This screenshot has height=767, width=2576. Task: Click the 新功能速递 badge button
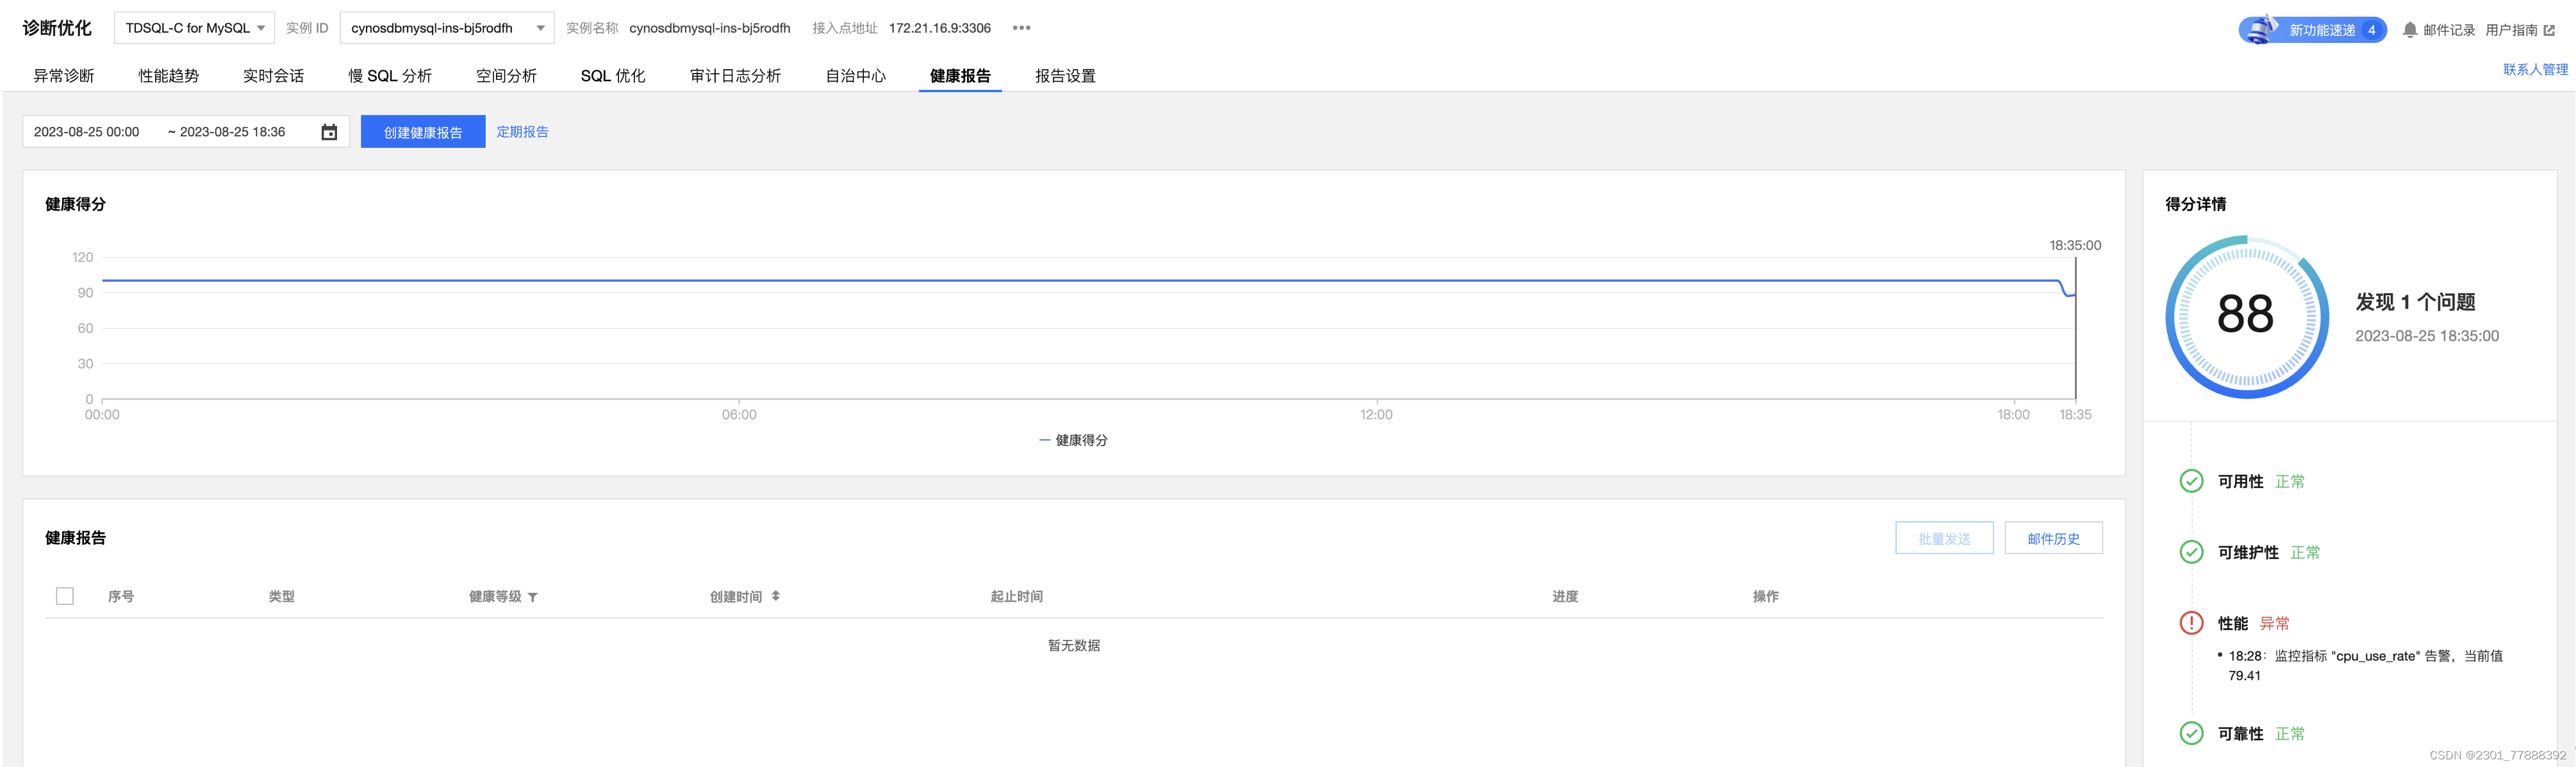(x=2312, y=30)
